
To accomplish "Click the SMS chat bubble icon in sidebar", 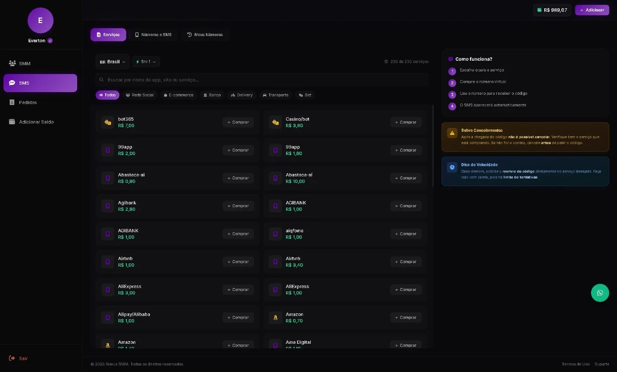I will pyautogui.click(x=12, y=83).
